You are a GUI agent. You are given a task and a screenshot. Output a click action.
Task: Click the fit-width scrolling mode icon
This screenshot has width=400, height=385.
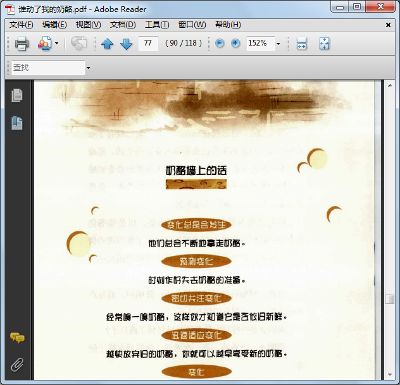click(301, 44)
